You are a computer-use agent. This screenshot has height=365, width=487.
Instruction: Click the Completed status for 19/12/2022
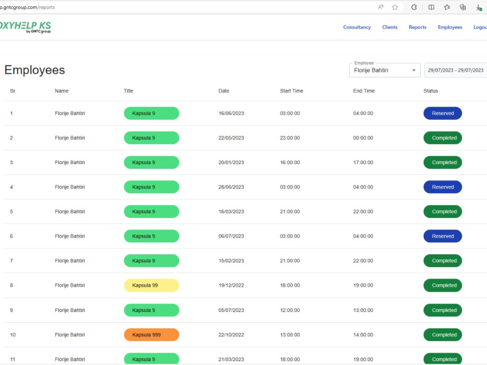(x=443, y=285)
